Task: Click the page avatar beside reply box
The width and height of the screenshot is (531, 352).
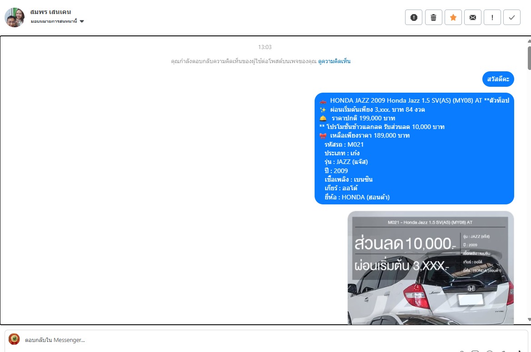Action: [14, 339]
